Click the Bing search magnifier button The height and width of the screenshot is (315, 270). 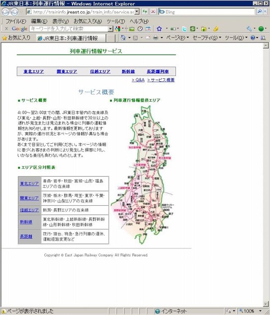260,12
